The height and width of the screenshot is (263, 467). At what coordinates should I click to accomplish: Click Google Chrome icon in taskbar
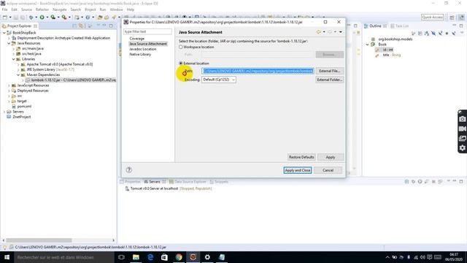pos(179,257)
